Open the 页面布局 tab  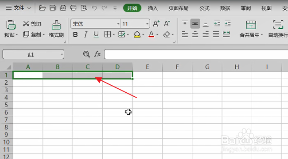pos(179,8)
